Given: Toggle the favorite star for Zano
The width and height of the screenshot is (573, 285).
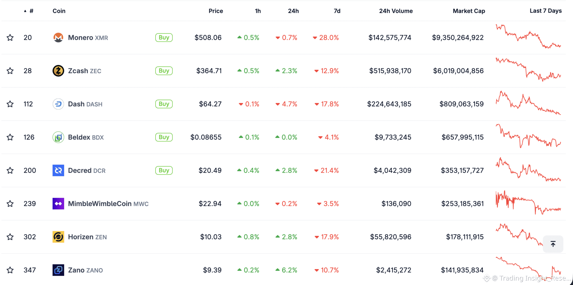Looking at the screenshot, I should click(10, 270).
